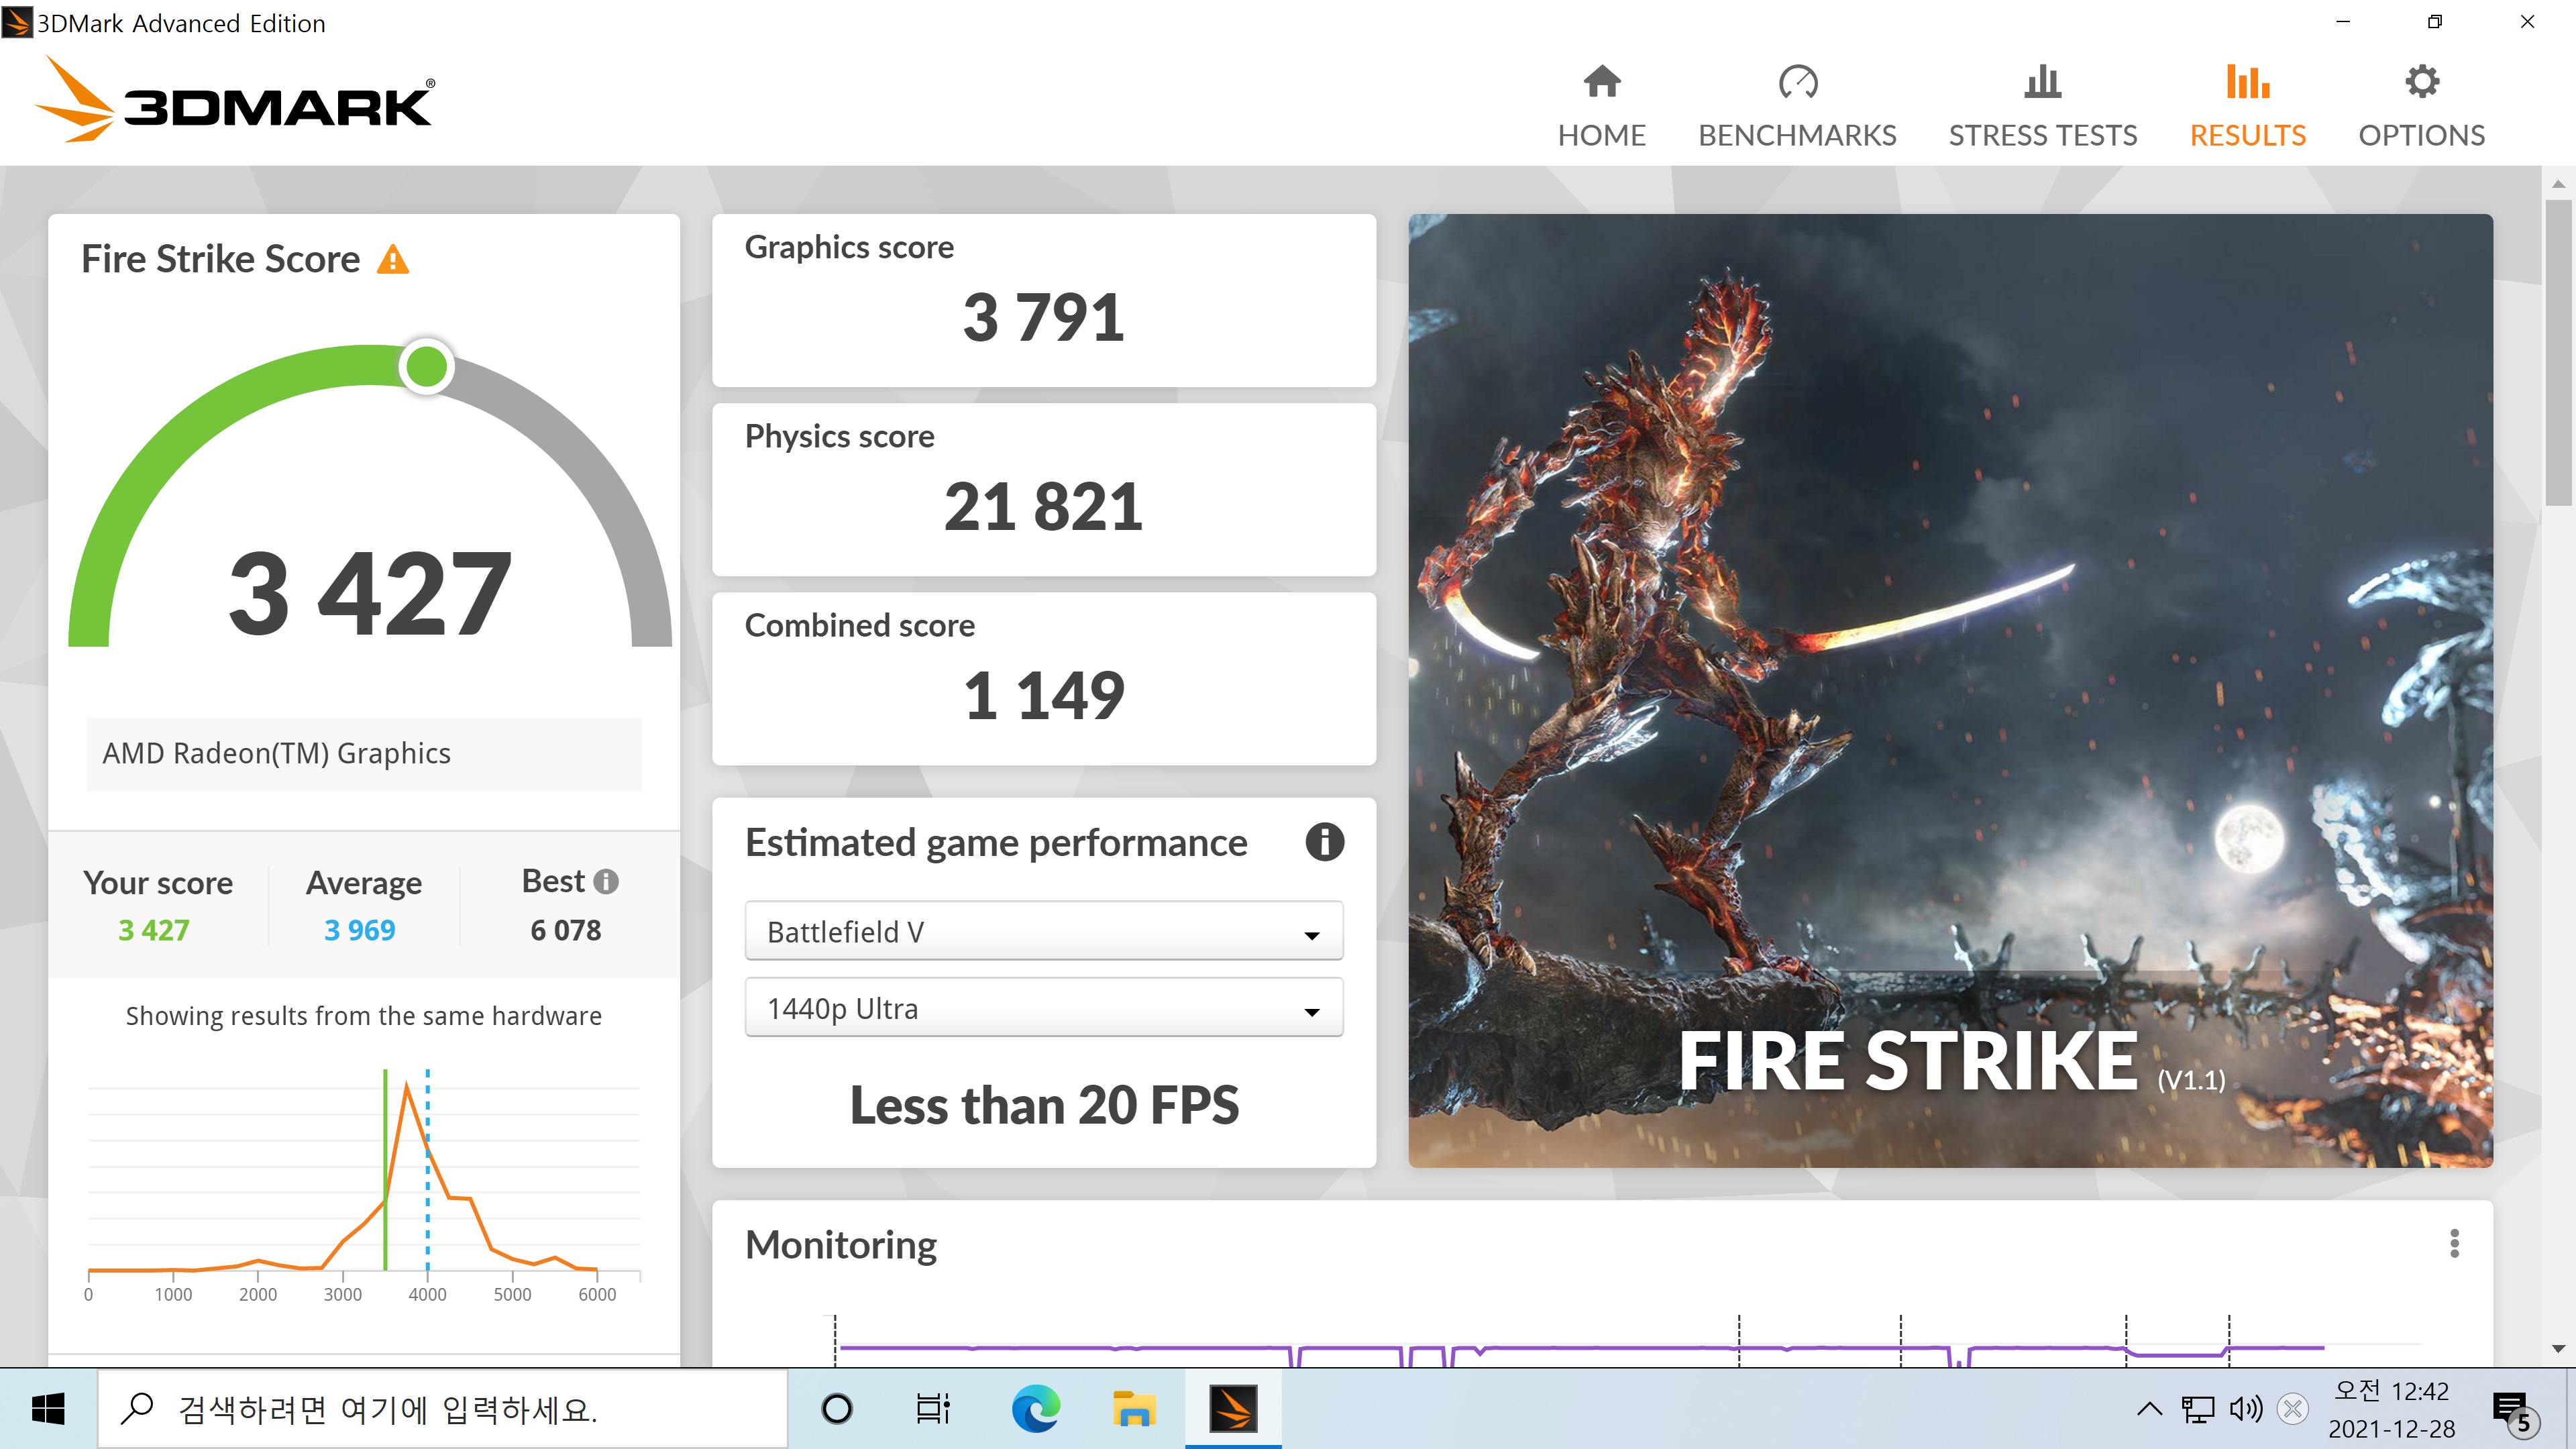Click the Task View taskbar icon
The width and height of the screenshot is (2576, 1449).
[933, 1409]
